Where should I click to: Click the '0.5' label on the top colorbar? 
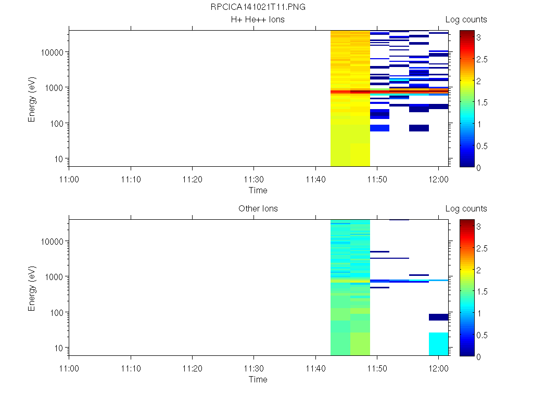[x=481, y=146]
